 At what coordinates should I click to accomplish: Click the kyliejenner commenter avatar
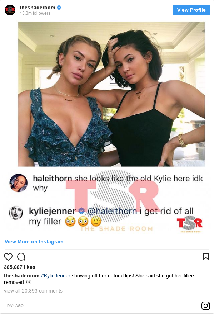[x=16, y=213]
